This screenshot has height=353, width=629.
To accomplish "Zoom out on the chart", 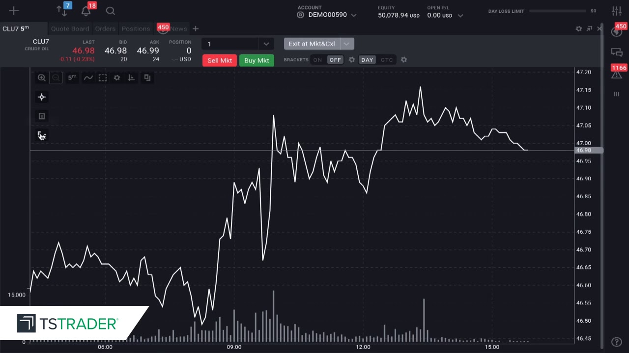I will [x=56, y=77].
